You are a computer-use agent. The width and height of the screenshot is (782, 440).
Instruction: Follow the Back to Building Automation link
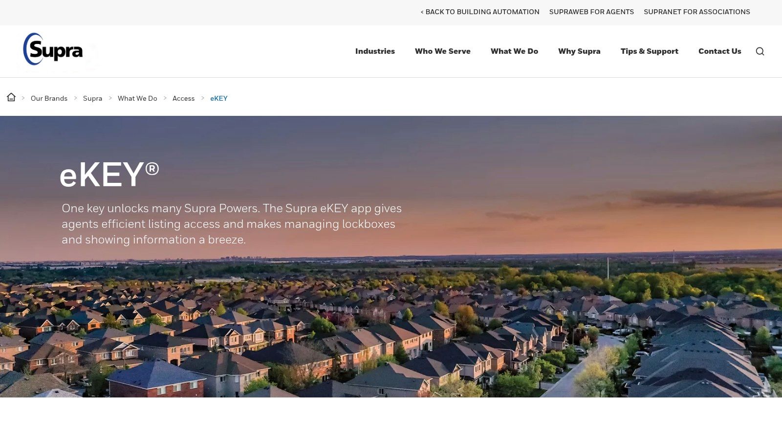[x=480, y=12]
